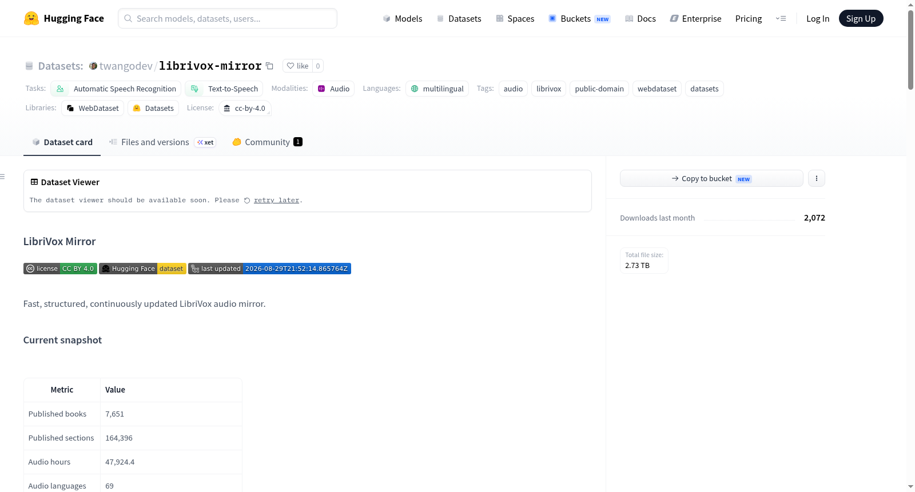915x492 pixels.
Task: Select the Dataset card tab
Action: 62,142
